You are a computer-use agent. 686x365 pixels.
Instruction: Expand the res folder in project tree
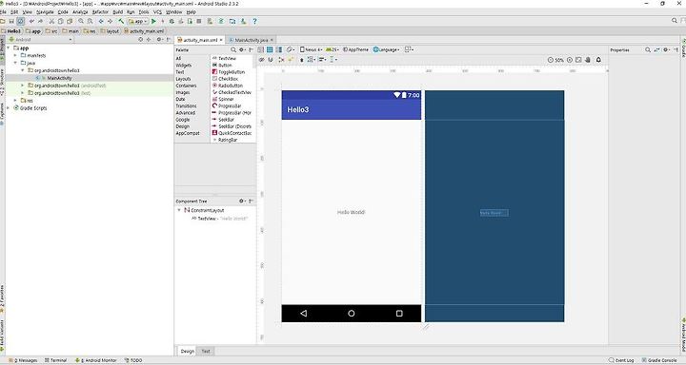pos(16,101)
